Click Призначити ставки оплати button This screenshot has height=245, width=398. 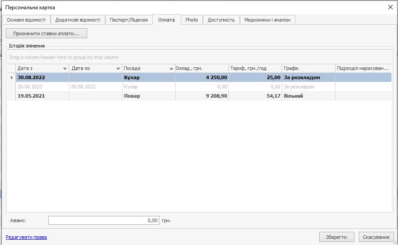click(46, 33)
